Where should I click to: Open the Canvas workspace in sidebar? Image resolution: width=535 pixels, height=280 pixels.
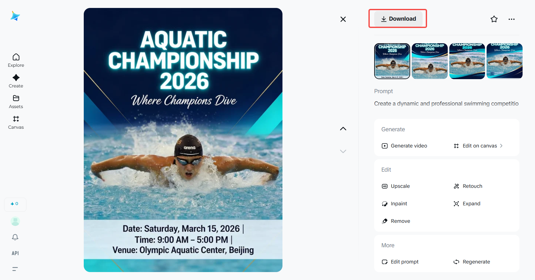pos(16,122)
